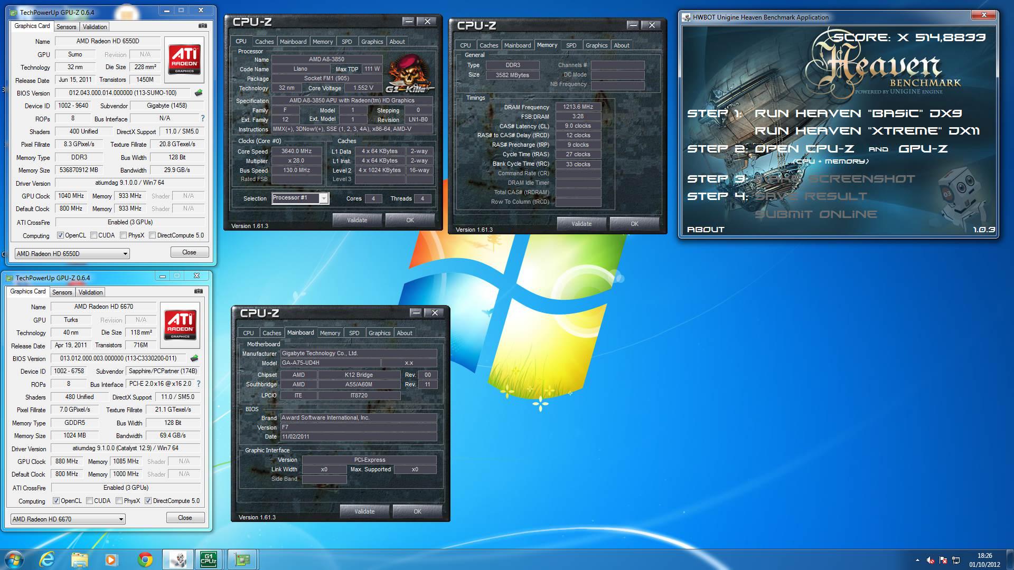
Task: Open Windows Media Player from taskbar
Action: tap(111, 559)
